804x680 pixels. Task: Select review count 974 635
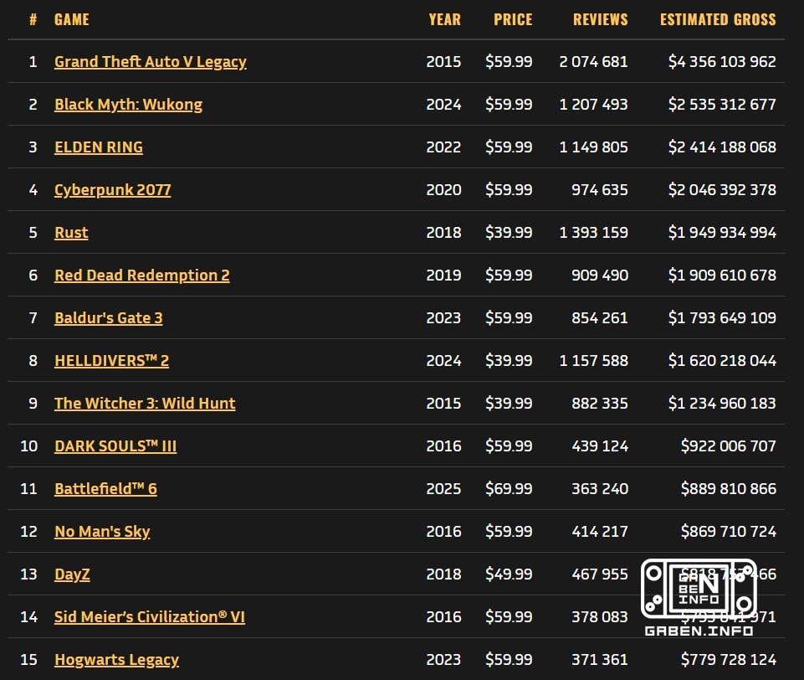[599, 189]
